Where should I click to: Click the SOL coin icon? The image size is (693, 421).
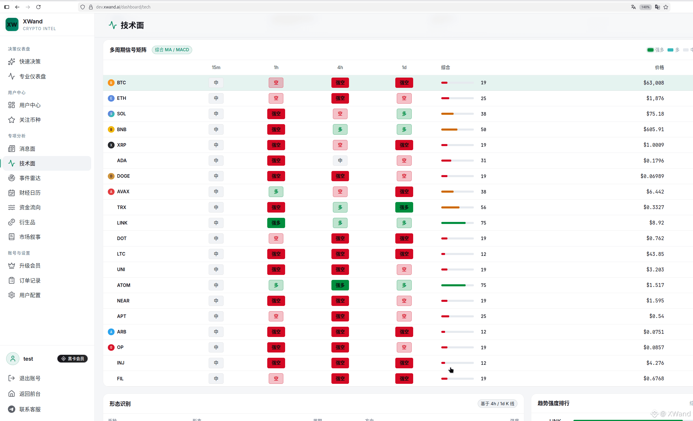[111, 114]
